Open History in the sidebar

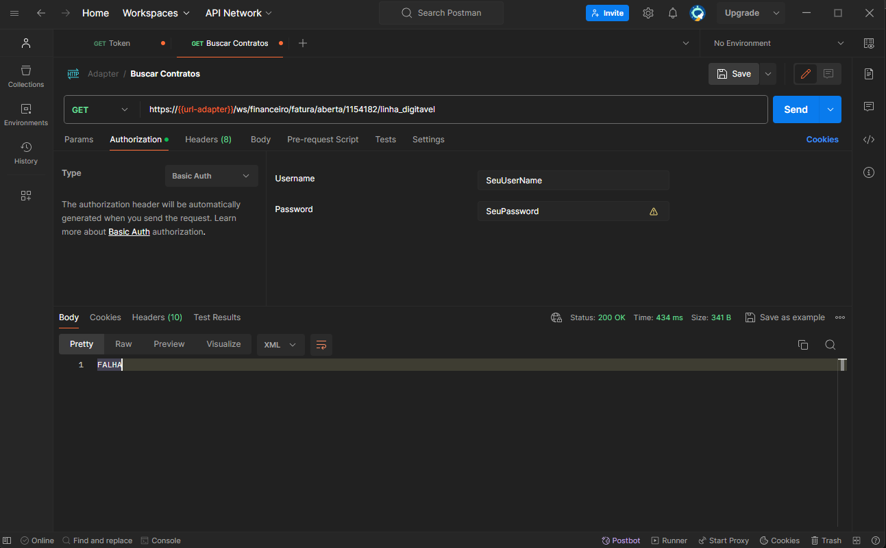tap(26, 153)
